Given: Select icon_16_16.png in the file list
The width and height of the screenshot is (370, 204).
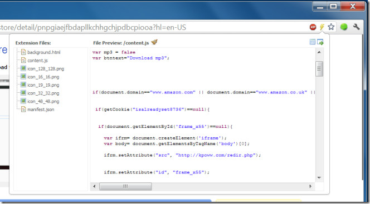Looking at the screenshot, I should pos(43,77).
